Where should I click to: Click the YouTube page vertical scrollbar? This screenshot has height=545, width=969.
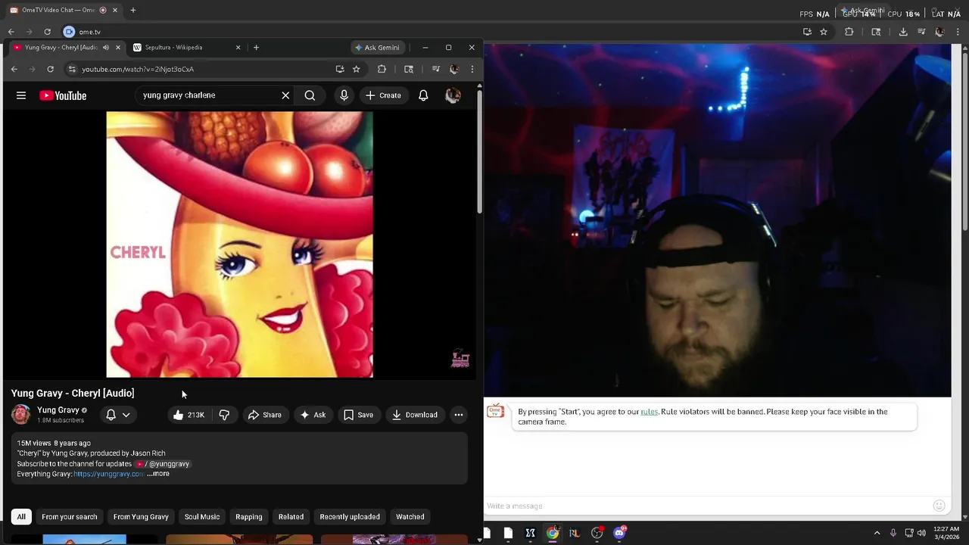click(479, 151)
